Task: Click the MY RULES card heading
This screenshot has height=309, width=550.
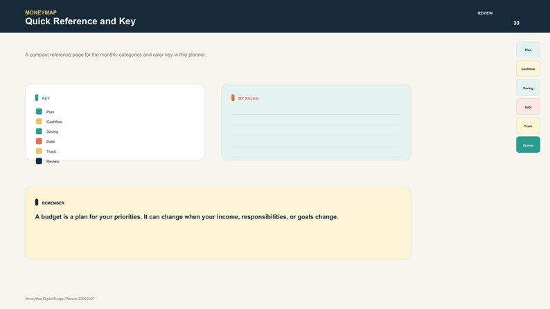Action: tap(248, 98)
